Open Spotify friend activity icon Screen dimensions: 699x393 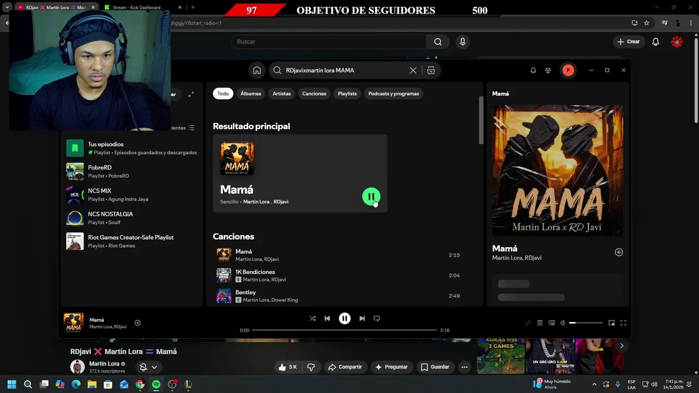point(548,70)
